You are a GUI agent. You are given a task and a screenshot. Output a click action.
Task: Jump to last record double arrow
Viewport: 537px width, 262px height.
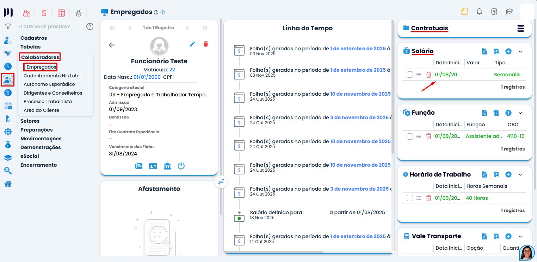205,28
